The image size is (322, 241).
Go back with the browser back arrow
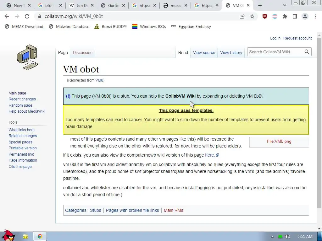tap(7, 16)
